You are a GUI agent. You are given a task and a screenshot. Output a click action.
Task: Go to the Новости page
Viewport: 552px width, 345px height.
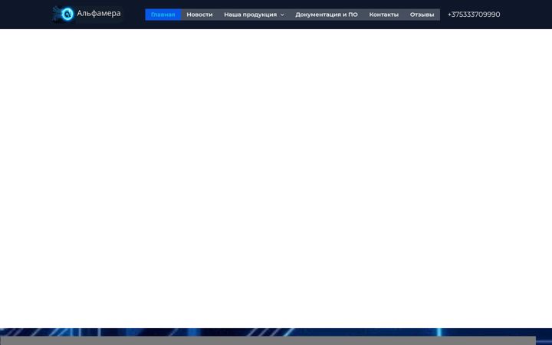tap(199, 15)
